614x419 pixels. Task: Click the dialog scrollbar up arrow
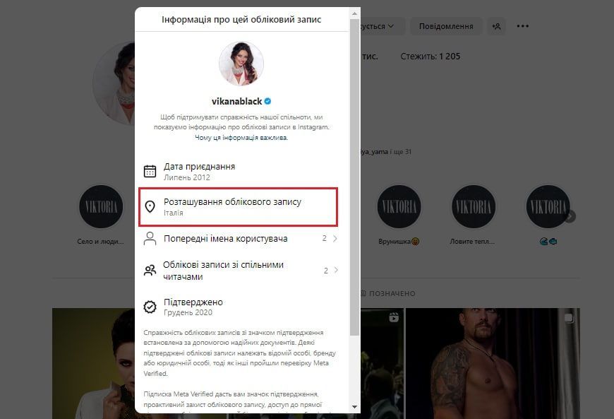(354, 13)
